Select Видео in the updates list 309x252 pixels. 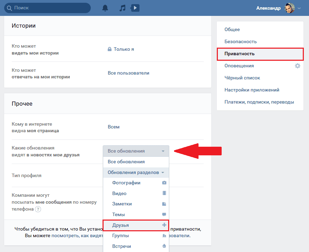(x=136, y=193)
